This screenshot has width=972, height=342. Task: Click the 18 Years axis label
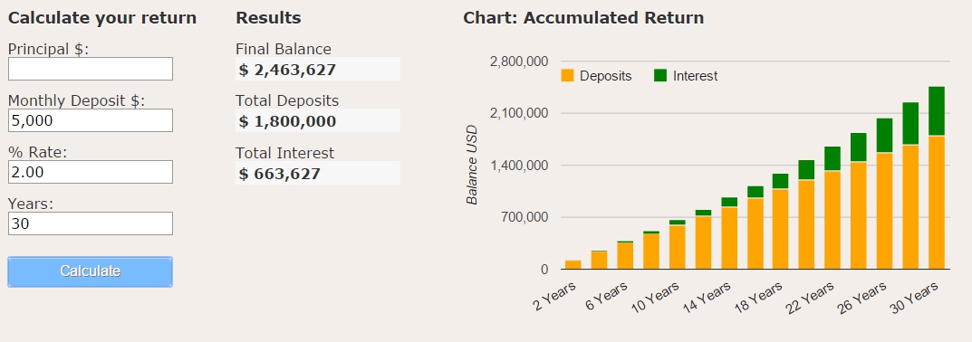pyautogui.click(x=757, y=296)
